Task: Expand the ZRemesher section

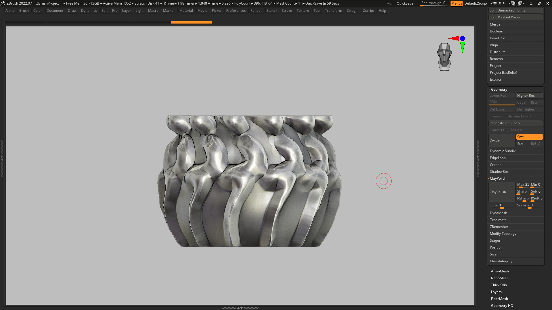Action: pyautogui.click(x=499, y=227)
